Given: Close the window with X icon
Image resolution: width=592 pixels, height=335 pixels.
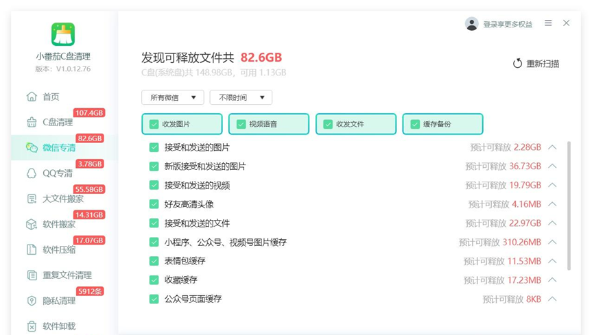Looking at the screenshot, I should [x=567, y=23].
